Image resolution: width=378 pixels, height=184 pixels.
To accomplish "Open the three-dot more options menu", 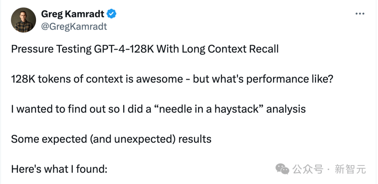I will [360, 14].
